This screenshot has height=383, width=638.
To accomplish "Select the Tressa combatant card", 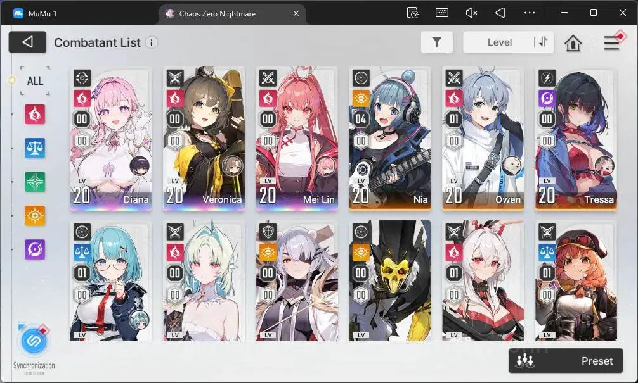I will pos(576,139).
